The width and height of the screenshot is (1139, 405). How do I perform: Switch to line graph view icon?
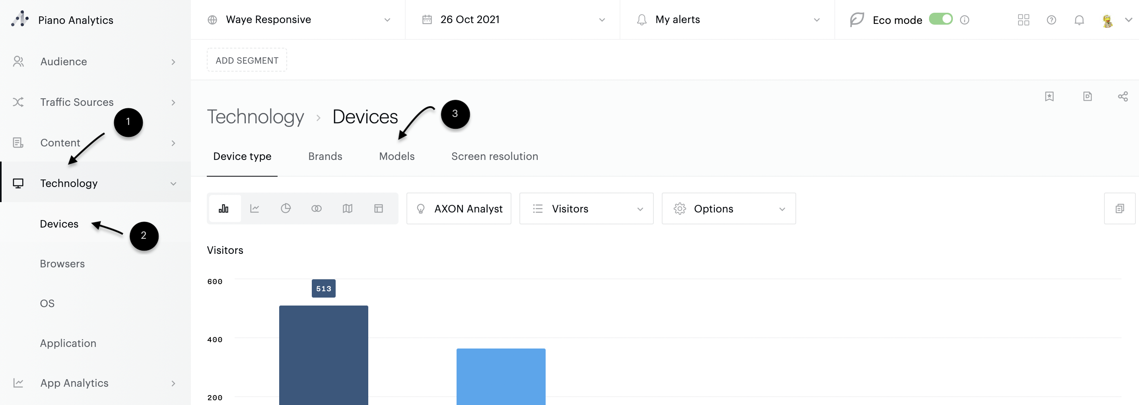click(x=255, y=209)
